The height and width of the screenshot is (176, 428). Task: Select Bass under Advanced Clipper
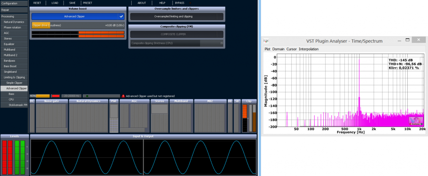coord(14,94)
